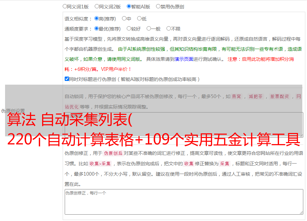
Task: Click into the 自动锁词 text area
Action: point(184,125)
